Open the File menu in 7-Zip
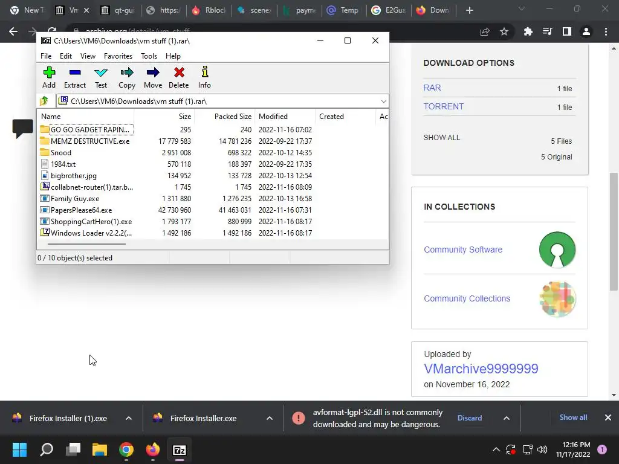The image size is (619, 464). (46, 56)
